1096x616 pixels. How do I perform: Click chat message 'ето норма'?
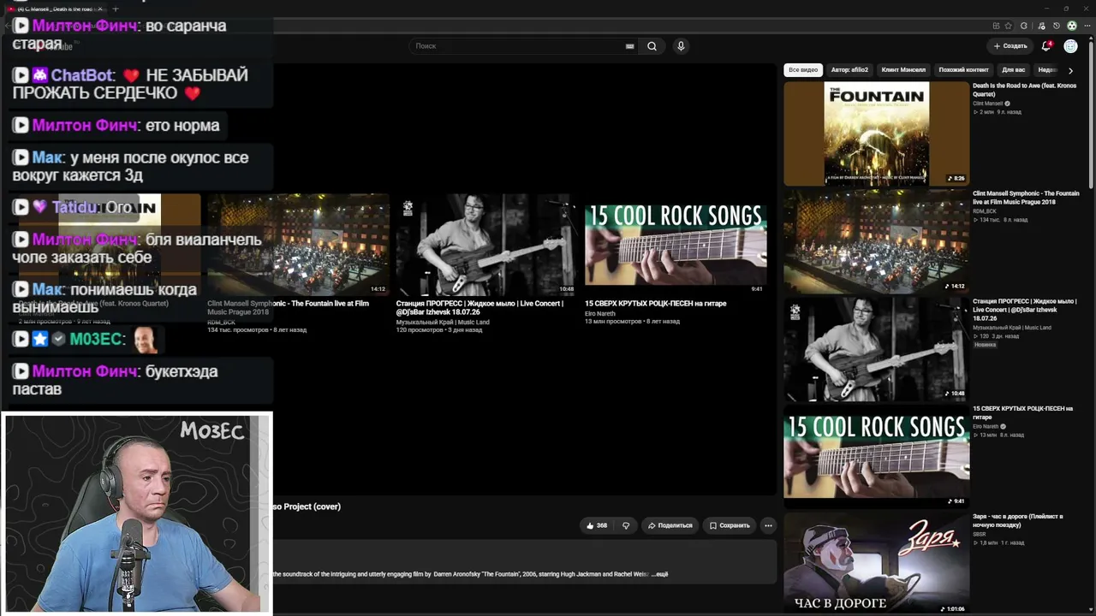tap(116, 126)
